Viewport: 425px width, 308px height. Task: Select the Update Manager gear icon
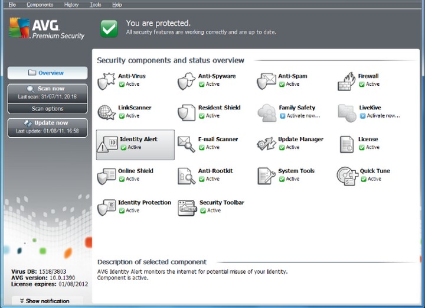[266, 144]
